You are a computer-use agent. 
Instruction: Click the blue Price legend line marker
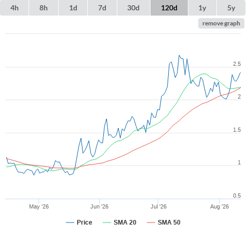pos(70,223)
